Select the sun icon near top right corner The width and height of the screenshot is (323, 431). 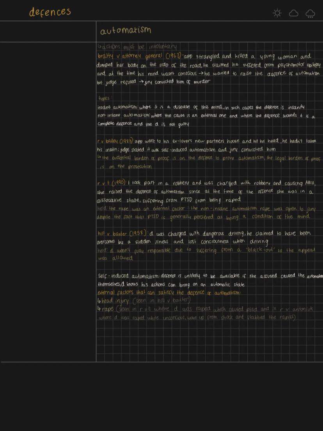click(277, 13)
